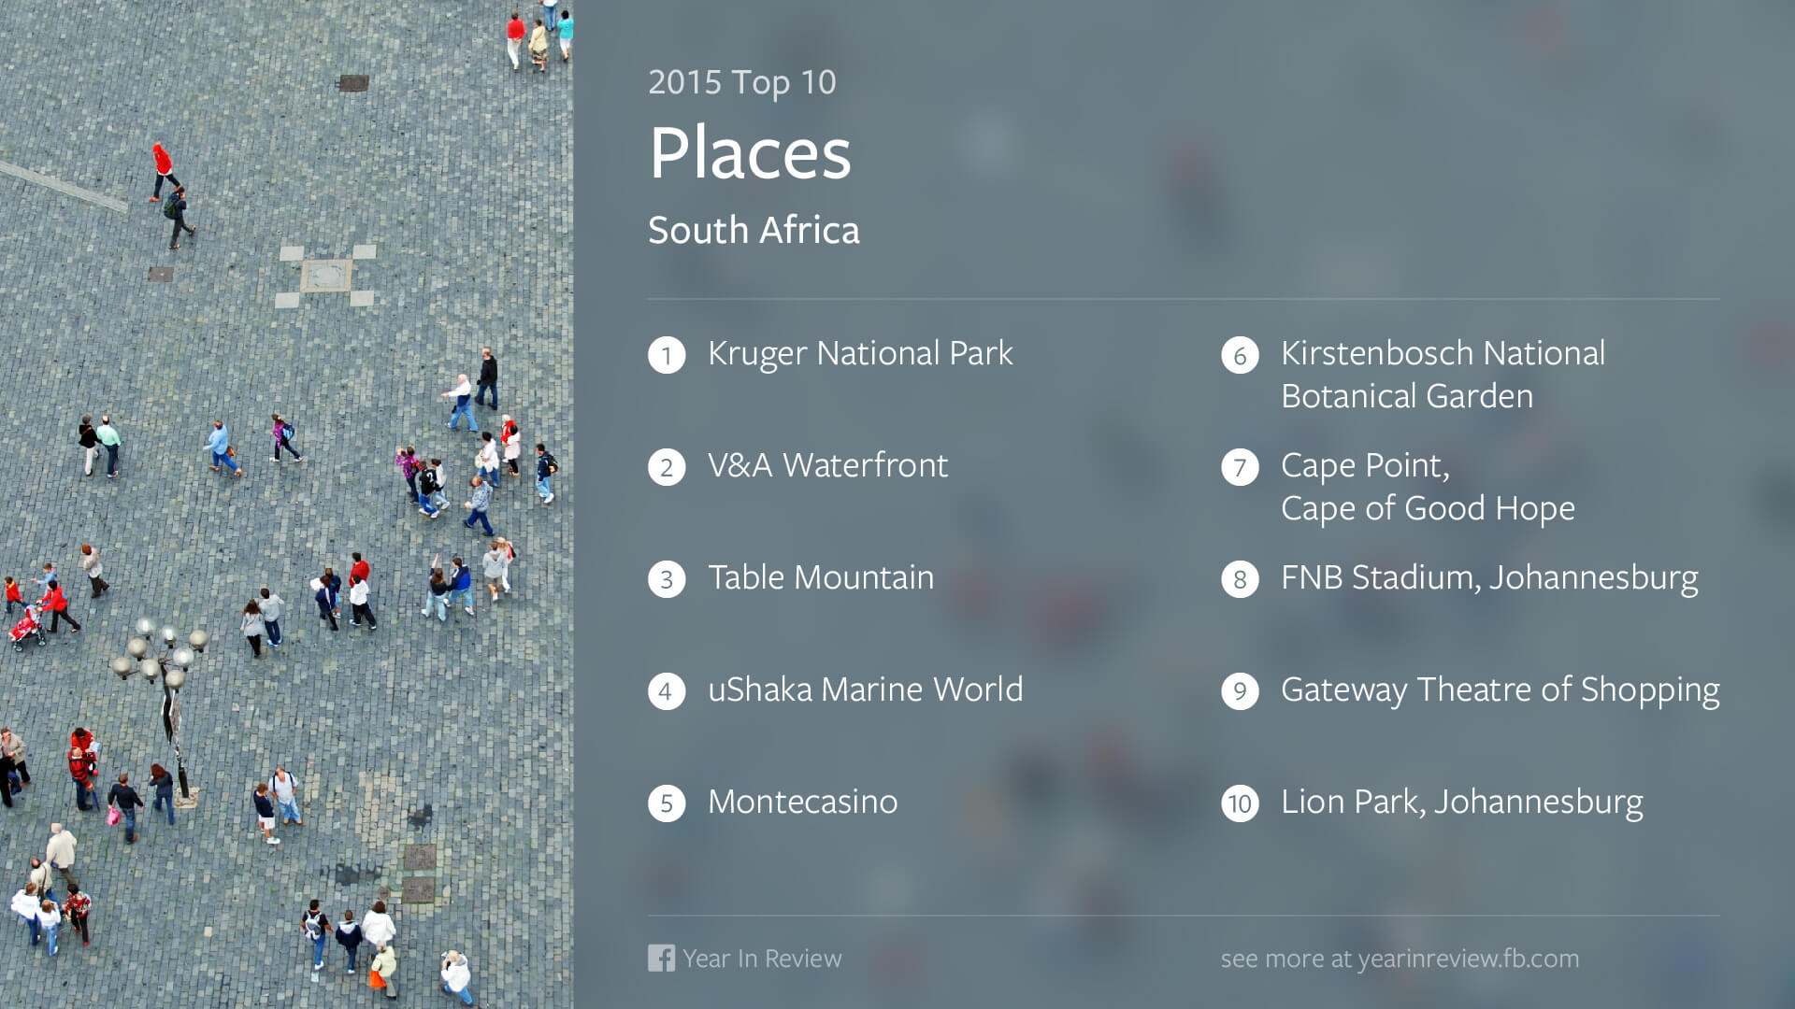Click the Year In Review label
The height and width of the screenshot is (1009, 1795).
pyautogui.click(x=762, y=959)
